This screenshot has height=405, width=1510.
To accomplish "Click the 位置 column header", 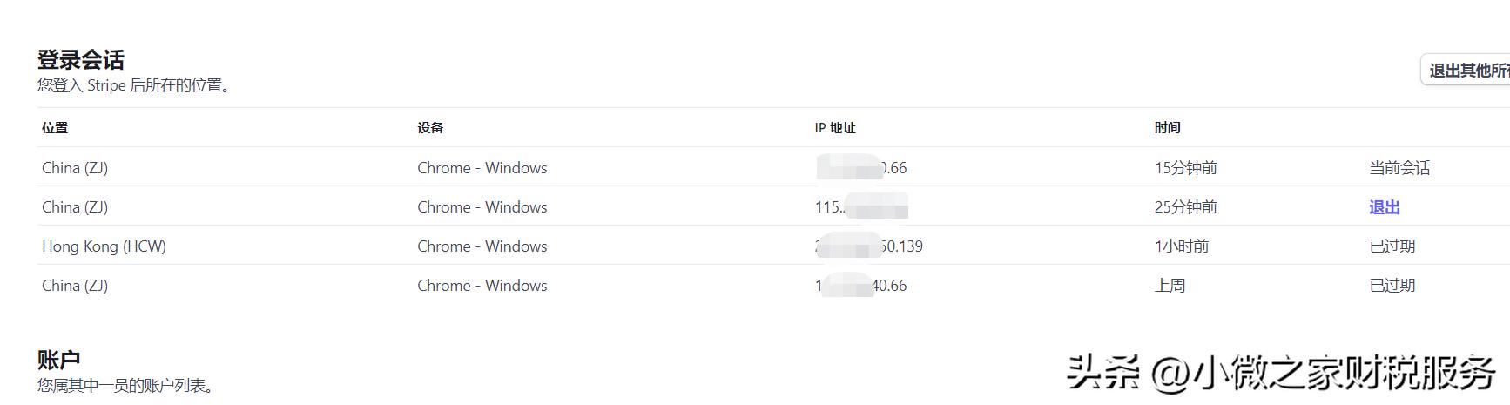I will (x=55, y=128).
